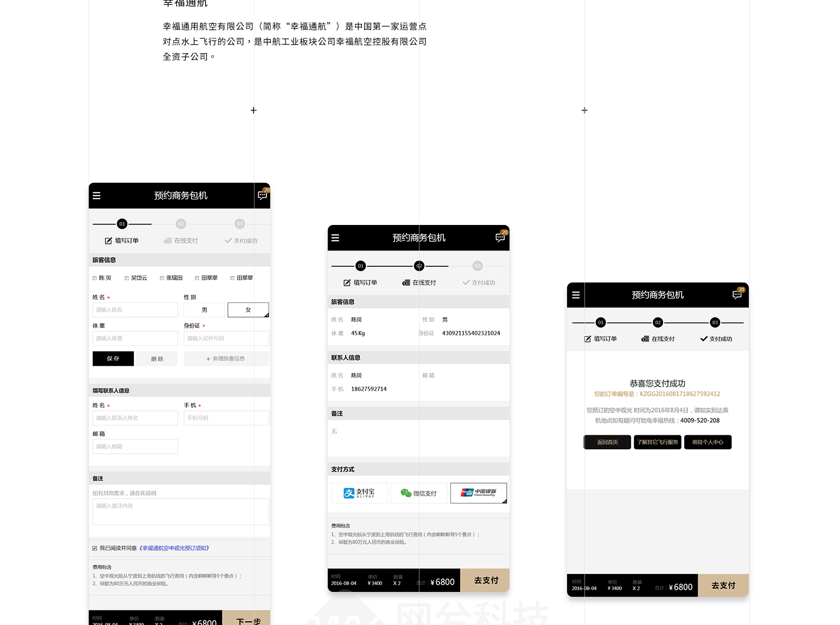Open chat messages icon on the payment screen
The width and height of the screenshot is (840, 625).
[500, 237]
